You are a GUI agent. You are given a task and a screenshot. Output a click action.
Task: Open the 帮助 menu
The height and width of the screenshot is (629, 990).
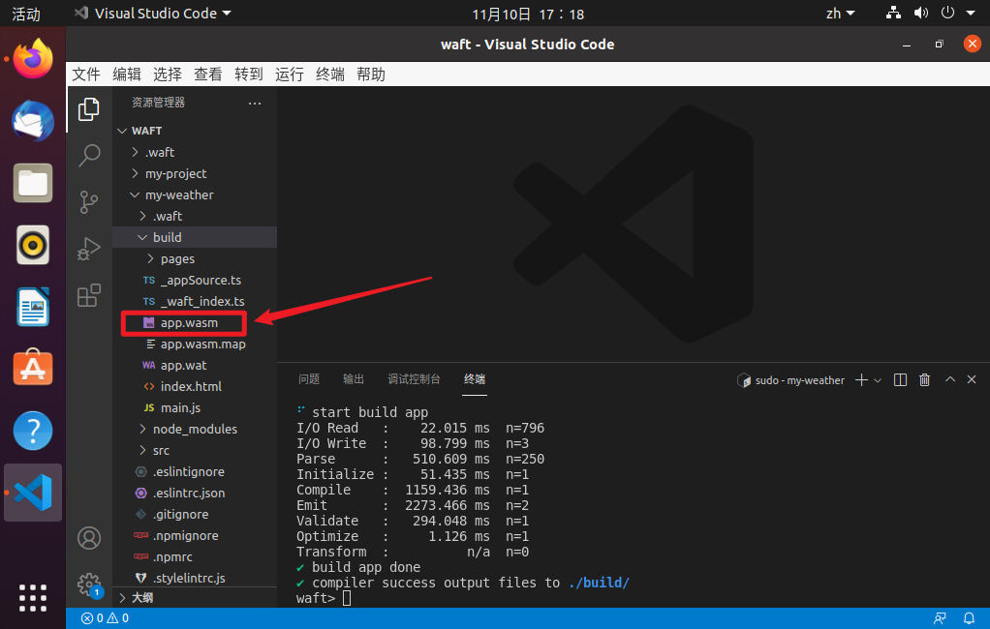[371, 75]
